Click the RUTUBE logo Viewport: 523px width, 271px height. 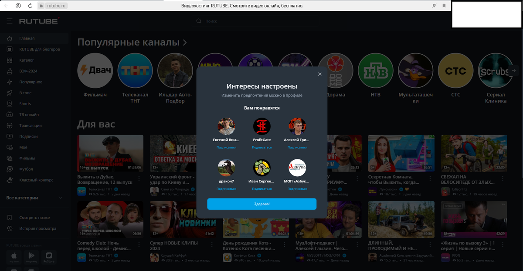[x=39, y=21]
